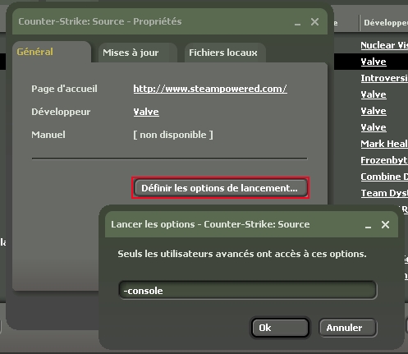
Task: Close the Lancer les options dialog
Action: tap(385, 225)
